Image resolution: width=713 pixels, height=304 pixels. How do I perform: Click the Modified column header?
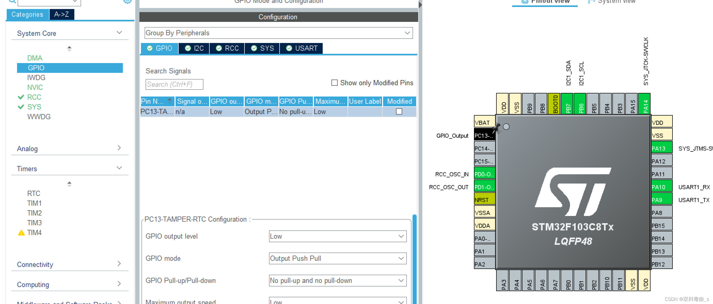pos(399,101)
